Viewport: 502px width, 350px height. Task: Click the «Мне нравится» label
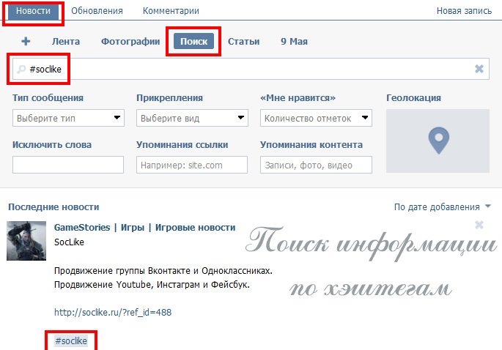298,98
